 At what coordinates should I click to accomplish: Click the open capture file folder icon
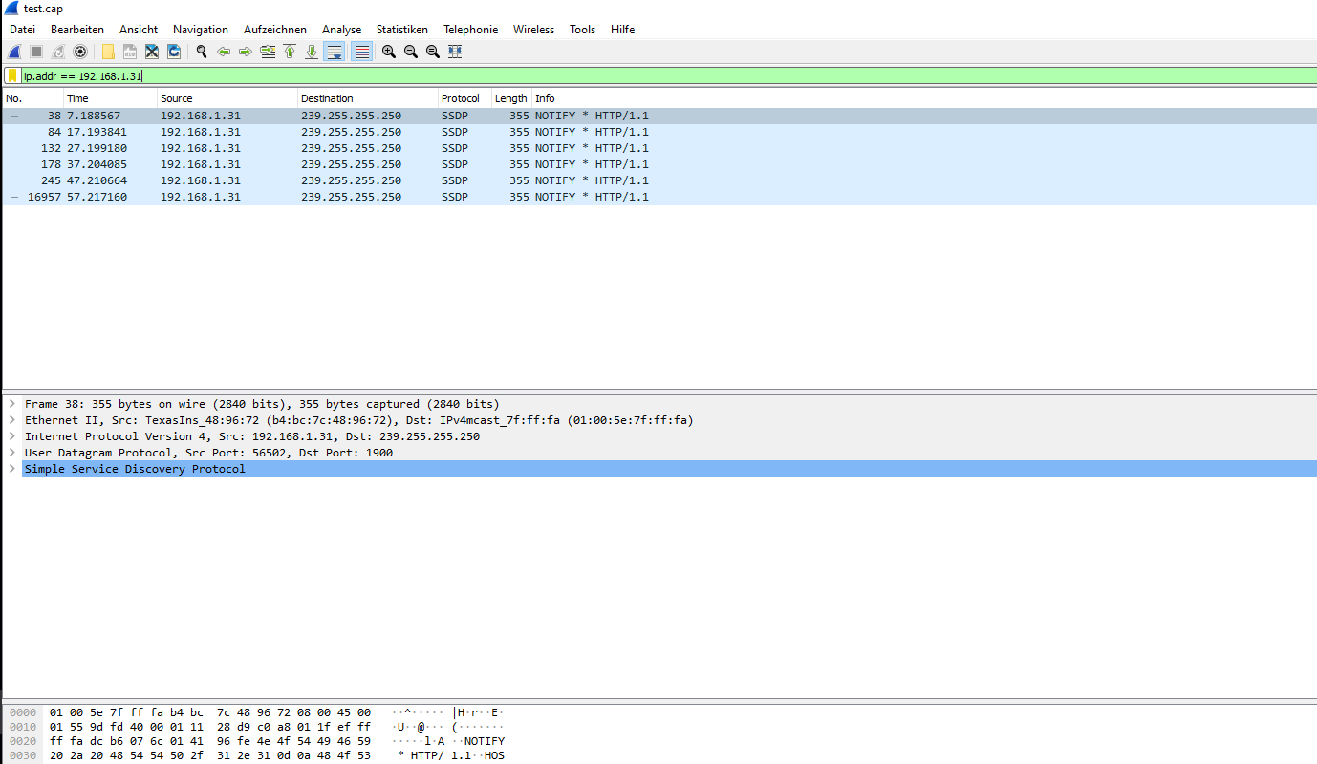tap(108, 52)
